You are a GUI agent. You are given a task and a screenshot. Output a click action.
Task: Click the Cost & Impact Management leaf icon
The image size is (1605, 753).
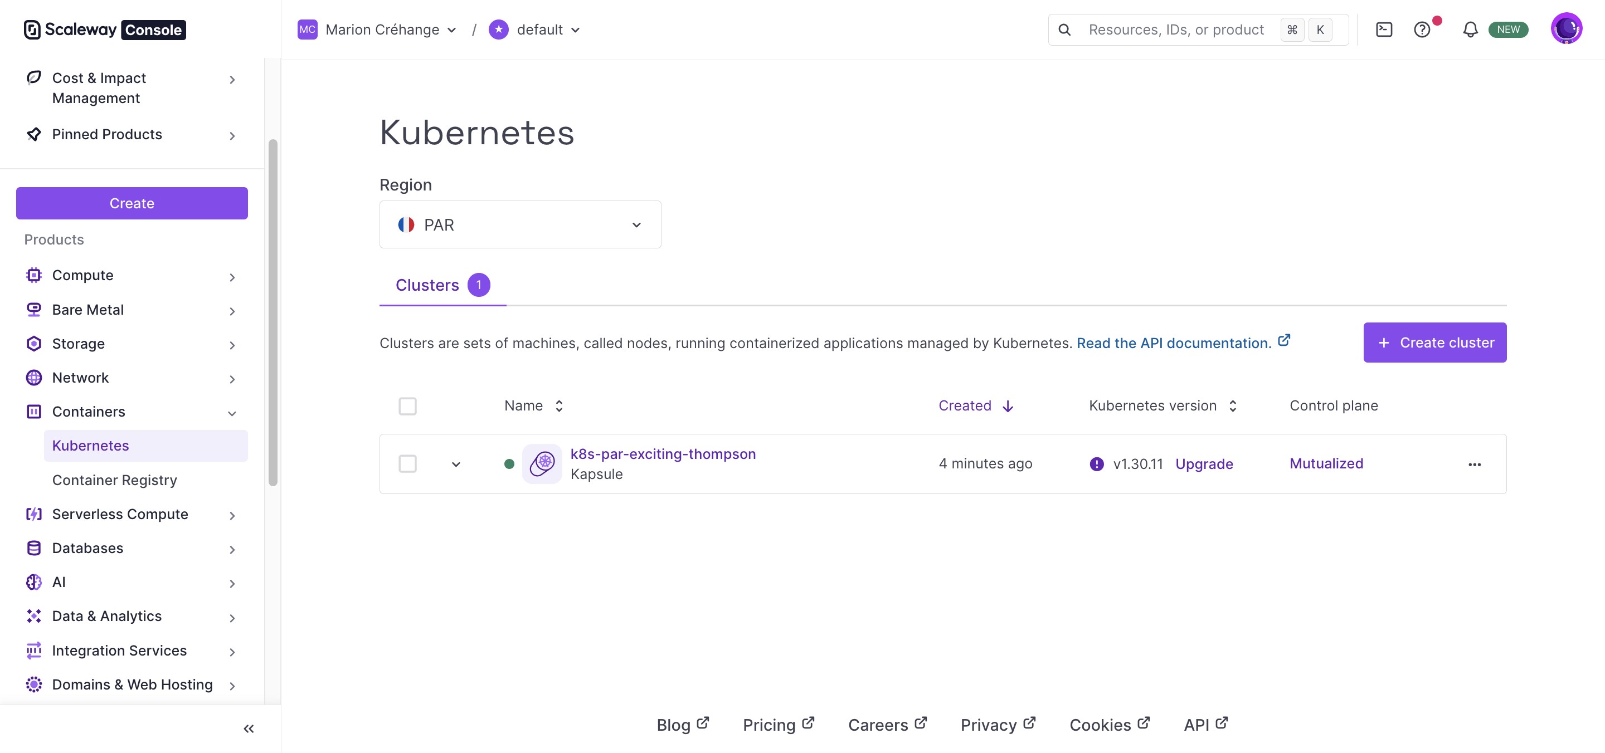click(33, 78)
